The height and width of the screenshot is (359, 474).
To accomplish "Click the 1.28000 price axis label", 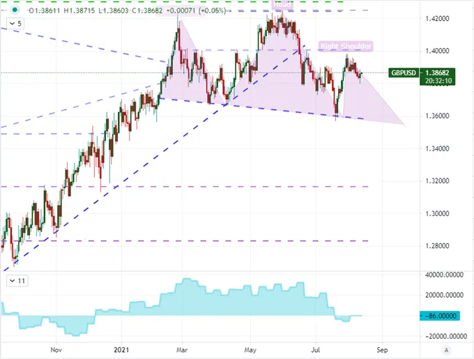I will tap(437, 246).
